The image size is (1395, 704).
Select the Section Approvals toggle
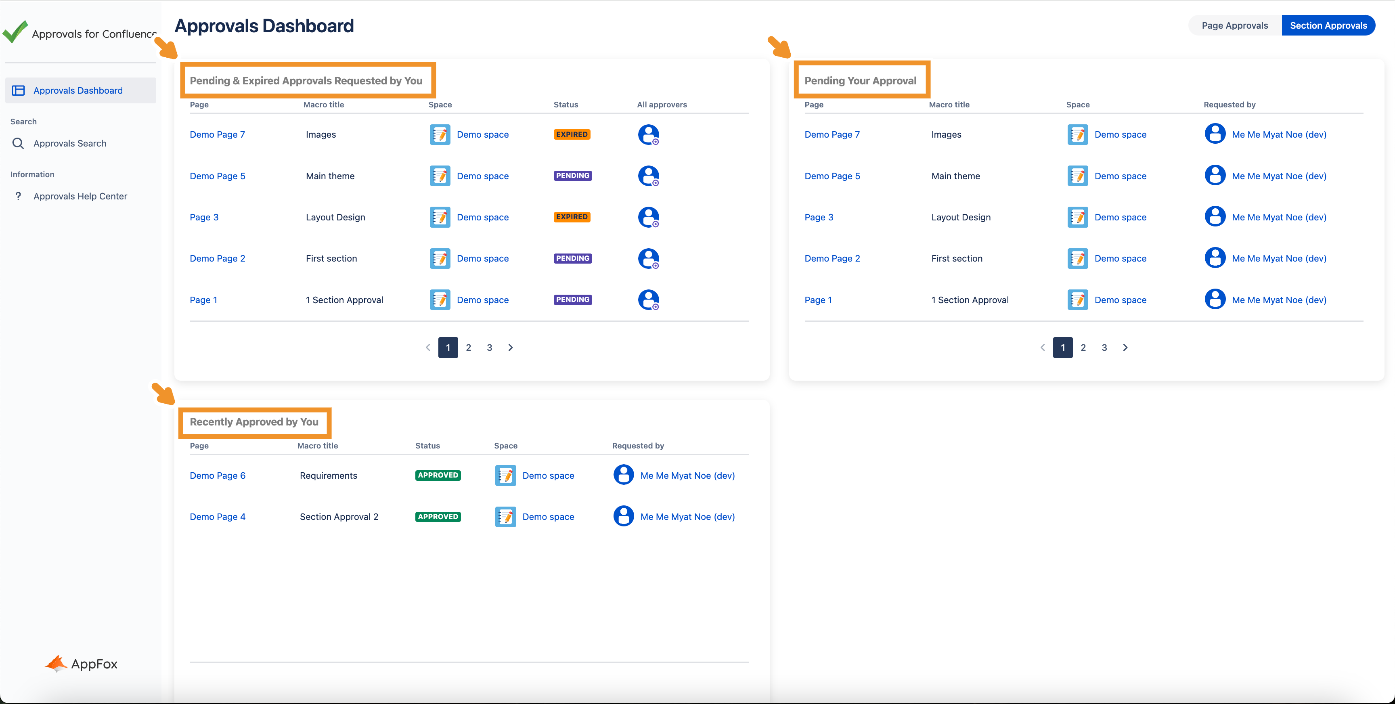[1328, 25]
